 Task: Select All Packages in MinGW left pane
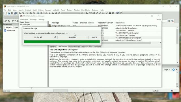25,24
